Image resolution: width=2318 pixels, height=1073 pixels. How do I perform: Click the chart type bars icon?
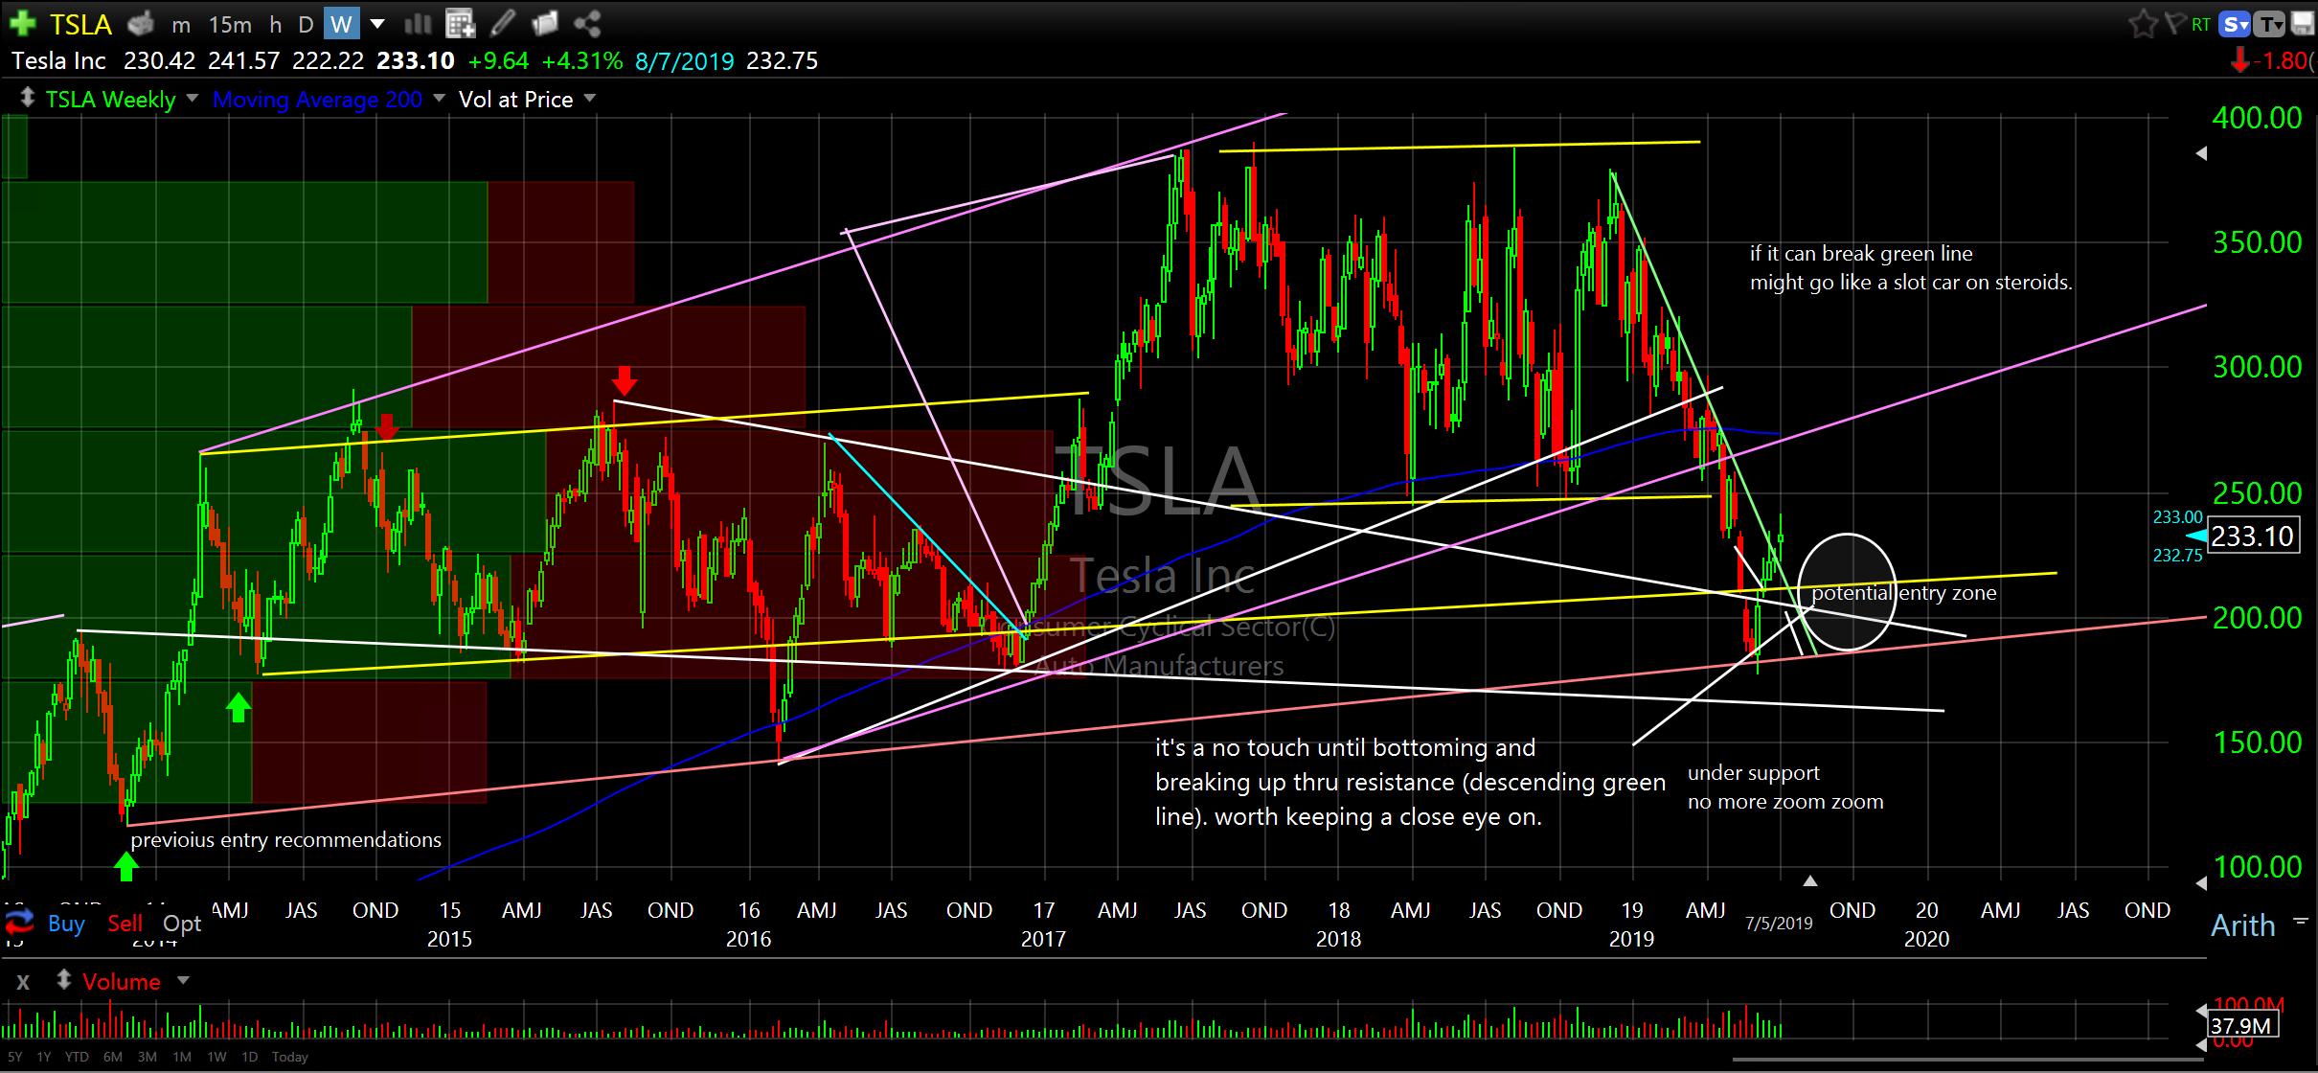tap(419, 23)
